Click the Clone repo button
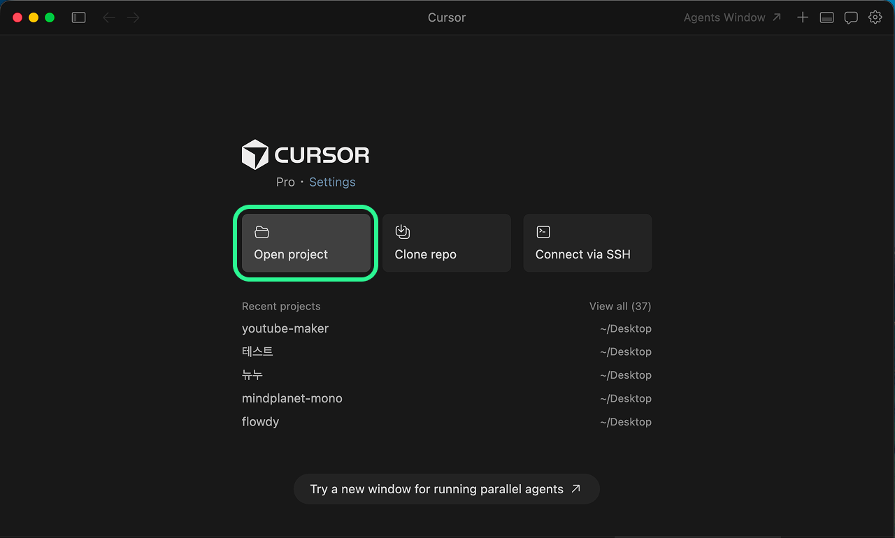 tap(447, 243)
